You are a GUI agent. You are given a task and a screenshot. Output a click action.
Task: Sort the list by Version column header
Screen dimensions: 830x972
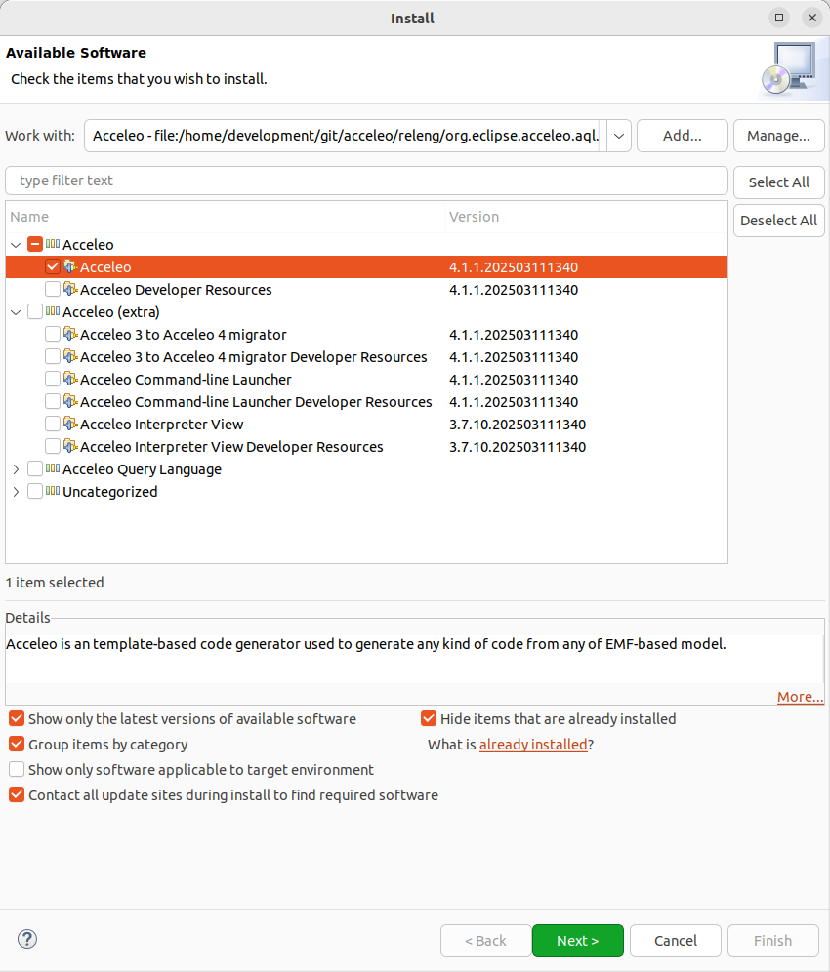tap(474, 217)
